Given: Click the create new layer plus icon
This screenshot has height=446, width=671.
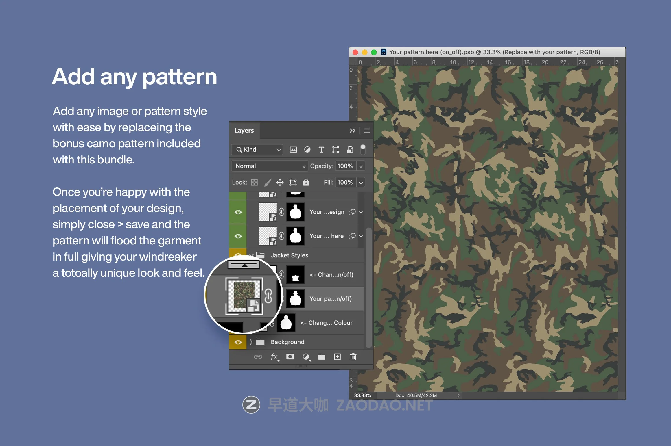Looking at the screenshot, I should click(337, 357).
